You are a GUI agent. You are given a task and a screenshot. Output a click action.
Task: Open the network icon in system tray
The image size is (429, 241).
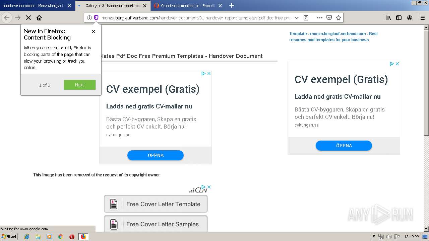point(381,237)
